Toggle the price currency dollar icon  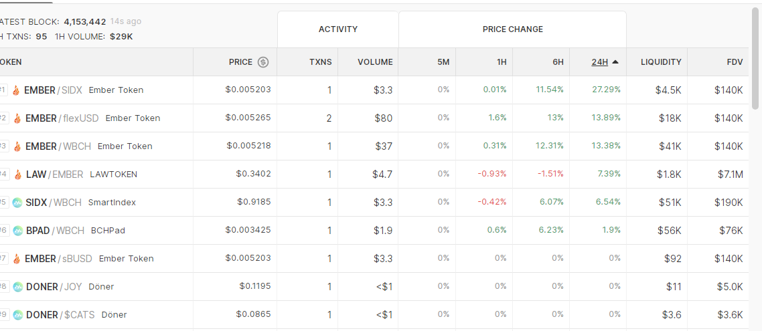[263, 62]
